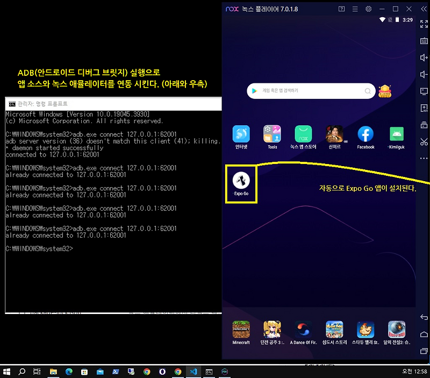Viewport: 430px width, 378px height.
Task: Open Nox keyboard mapping tool
Action: click(x=424, y=41)
